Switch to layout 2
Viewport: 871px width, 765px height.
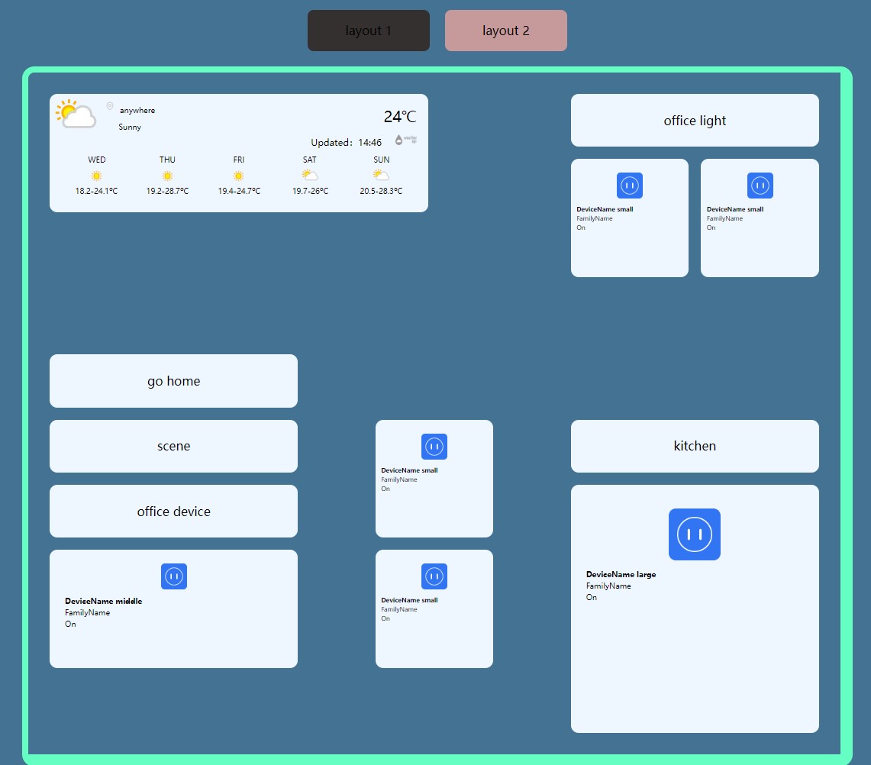pos(505,31)
